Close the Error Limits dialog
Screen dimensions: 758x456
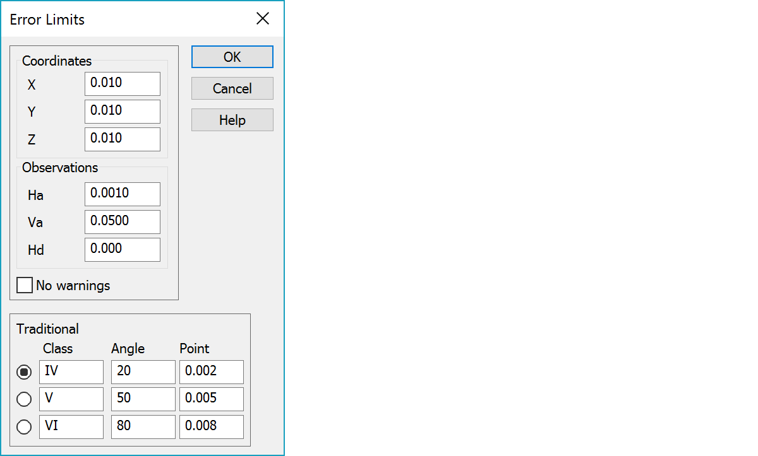coord(263,19)
